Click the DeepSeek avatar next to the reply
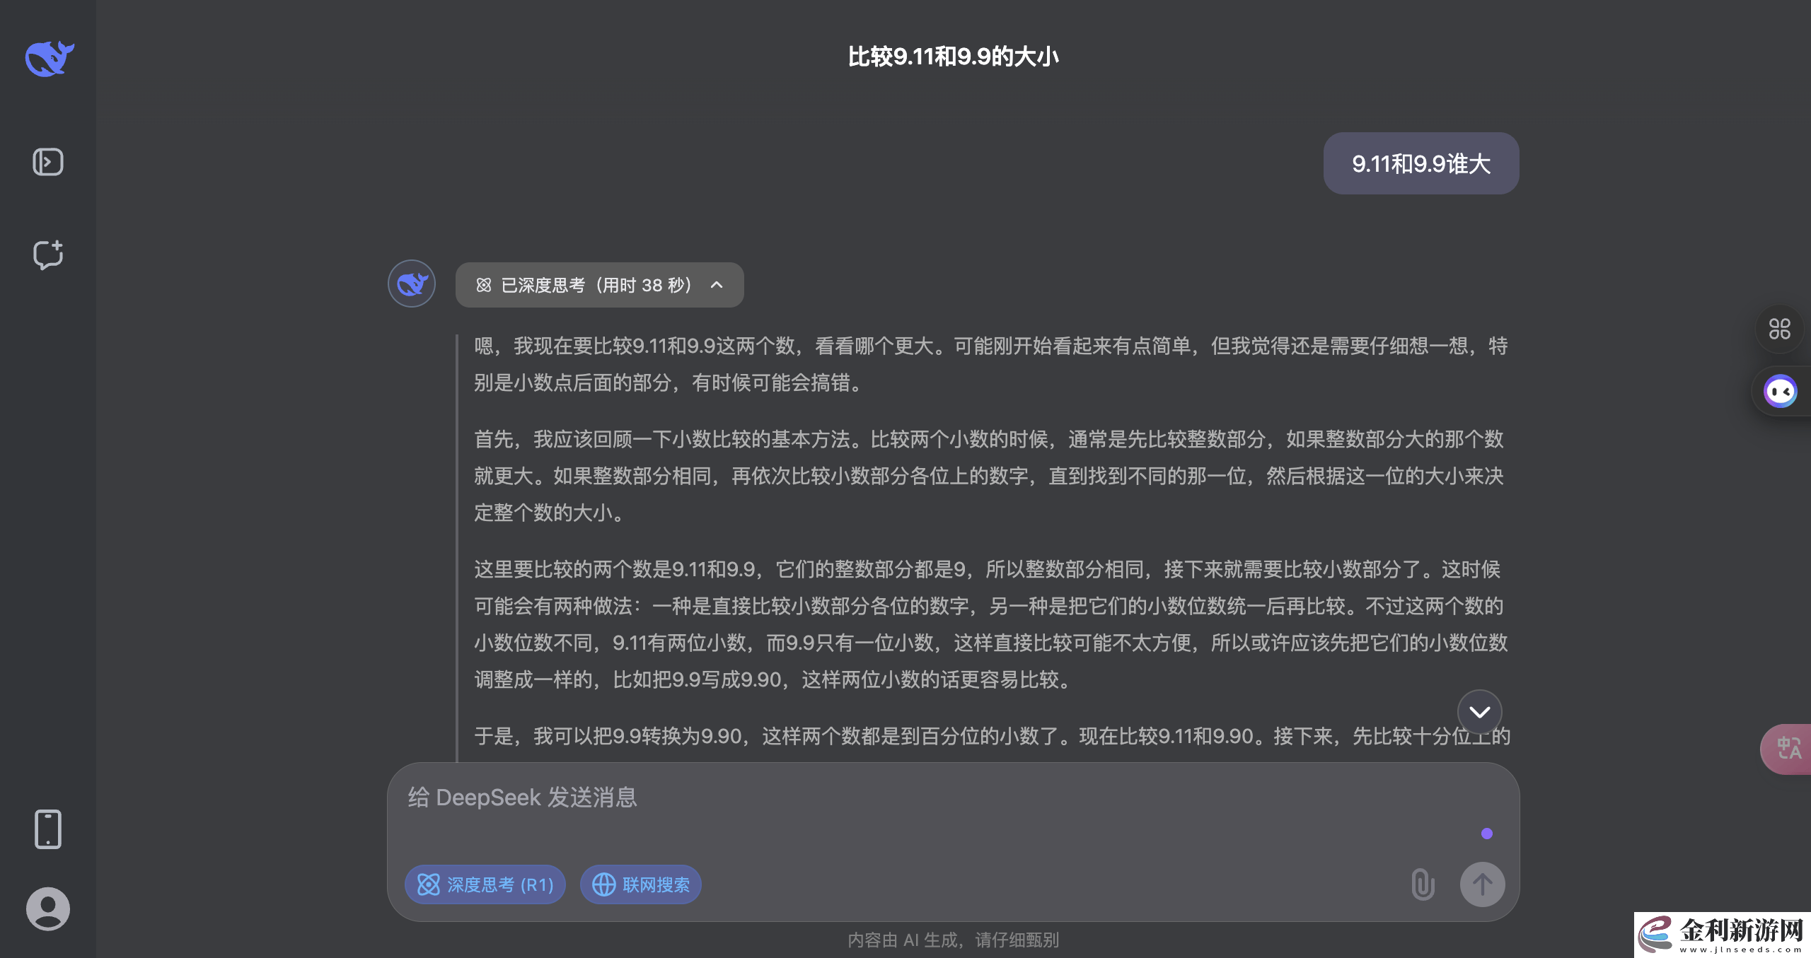1811x958 pixels. pos(411,284)
